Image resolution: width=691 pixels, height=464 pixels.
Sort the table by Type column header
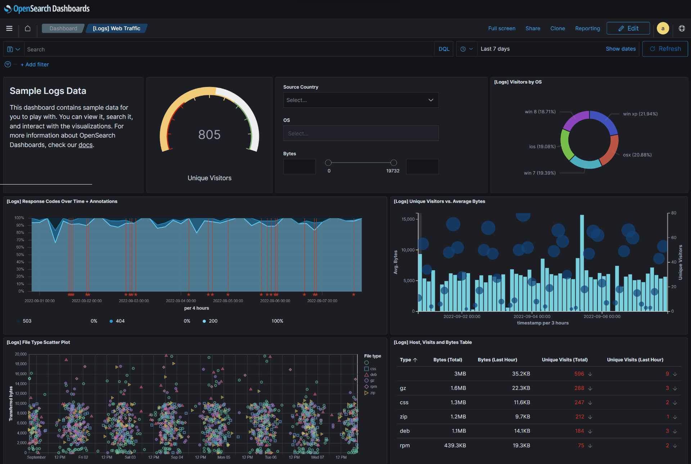(x=407, y=360)
